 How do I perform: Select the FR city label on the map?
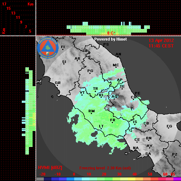click(x=113, y=120)
